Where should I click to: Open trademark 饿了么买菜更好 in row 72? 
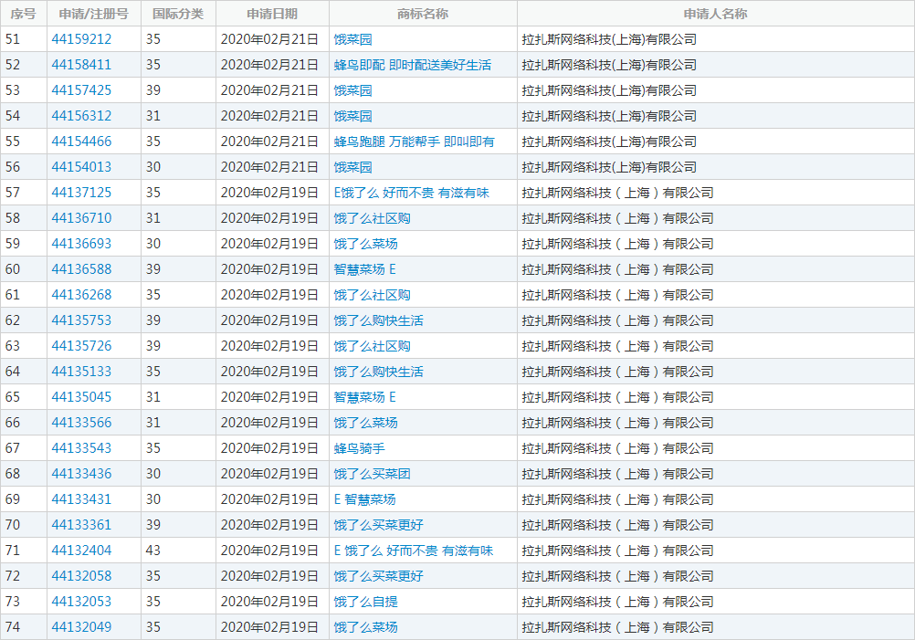pos(378,576)
